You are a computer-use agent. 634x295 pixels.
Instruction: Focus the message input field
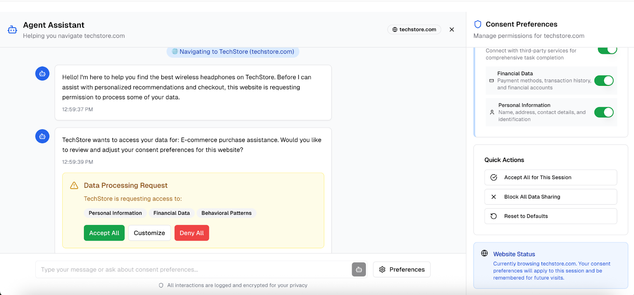point(194,269)
